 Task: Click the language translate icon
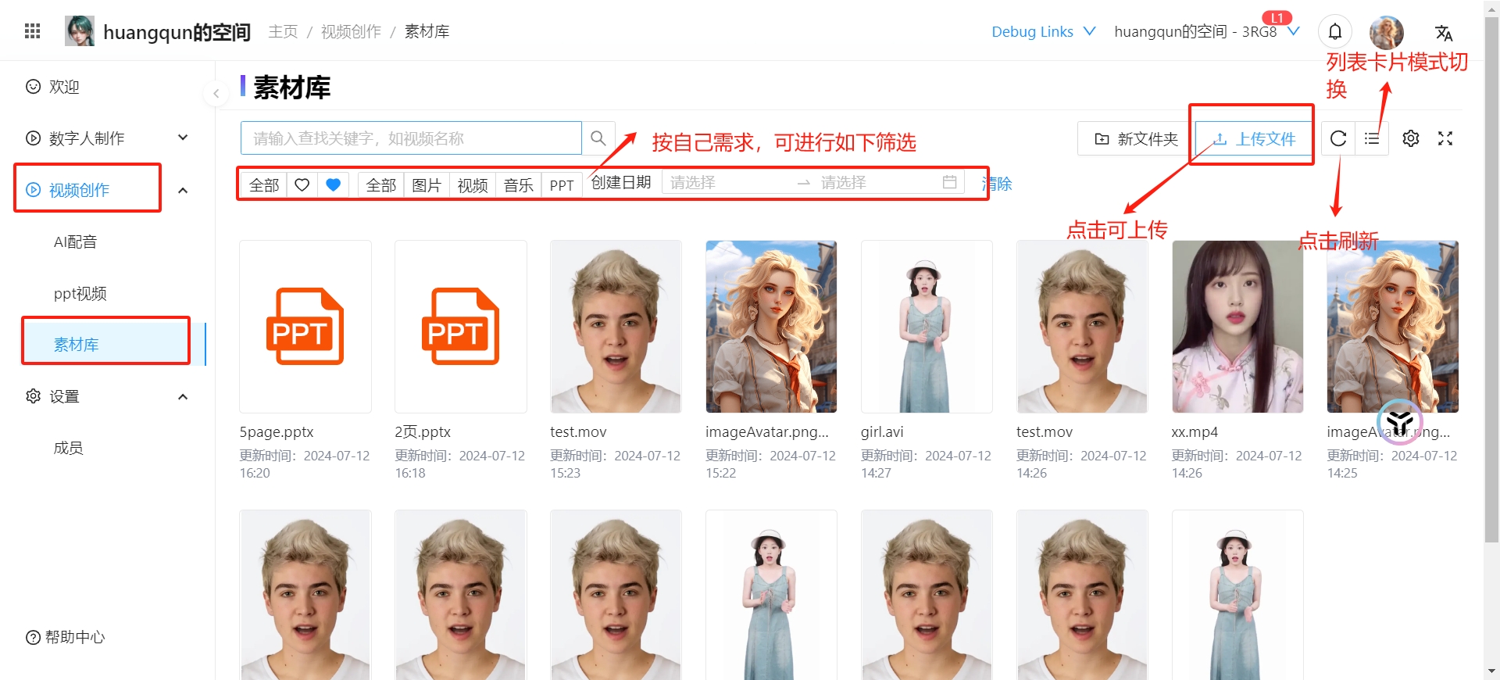(x=1443, y=33)
